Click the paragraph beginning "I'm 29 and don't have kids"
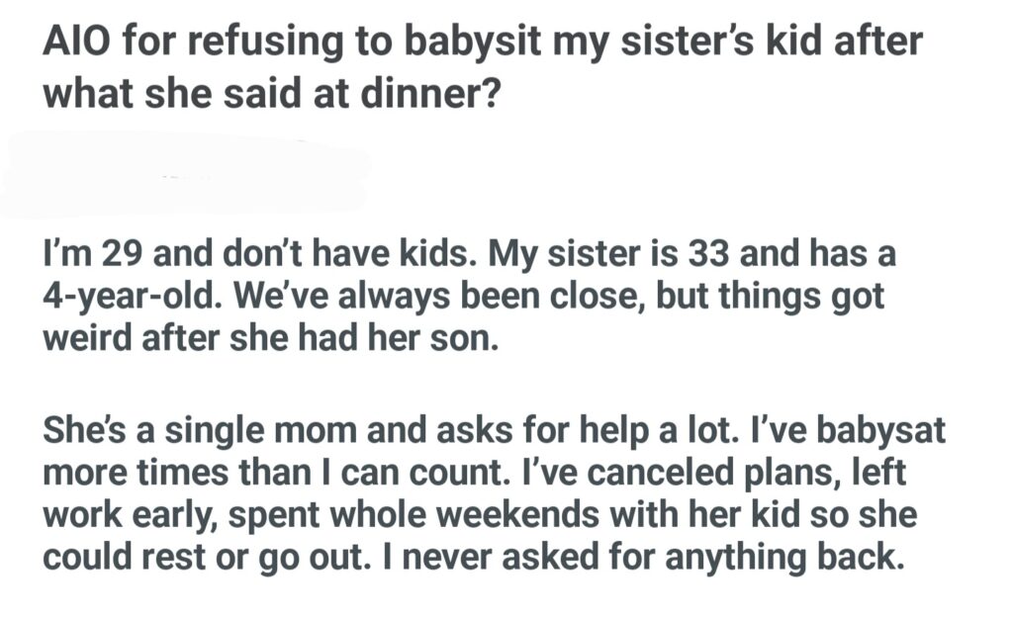 [467, 297]
